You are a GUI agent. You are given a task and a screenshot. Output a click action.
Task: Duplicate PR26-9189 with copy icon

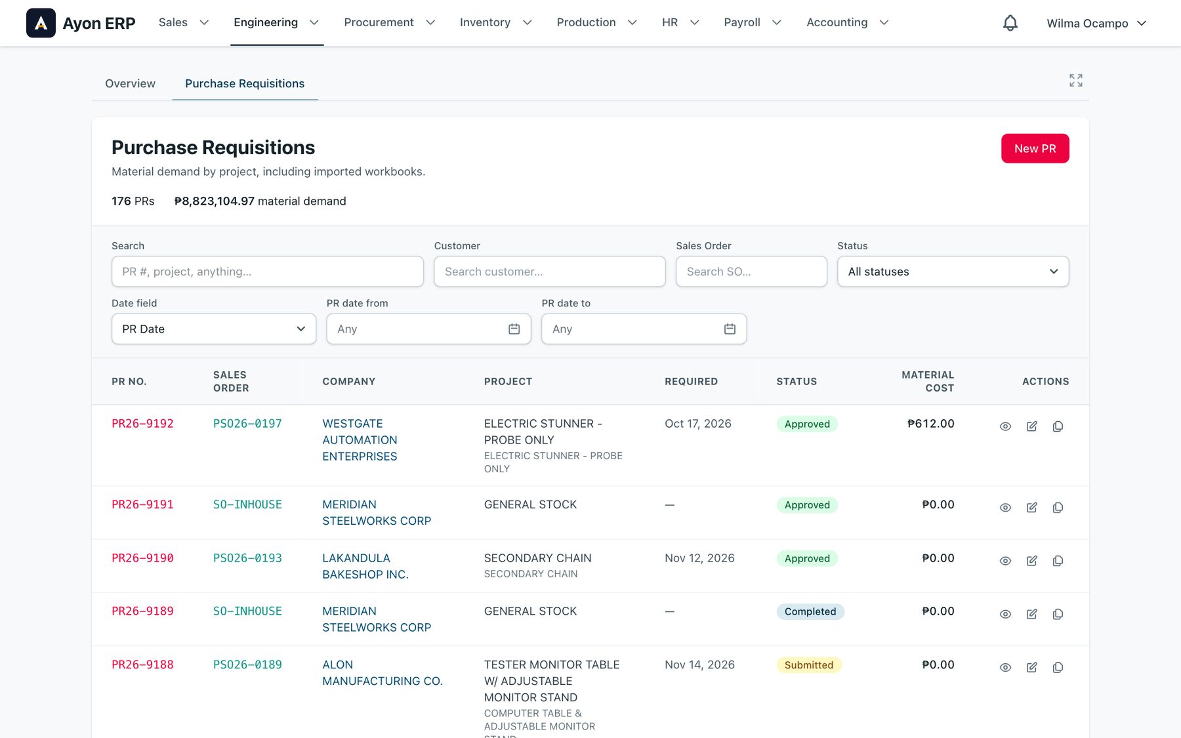point(1058,614)
